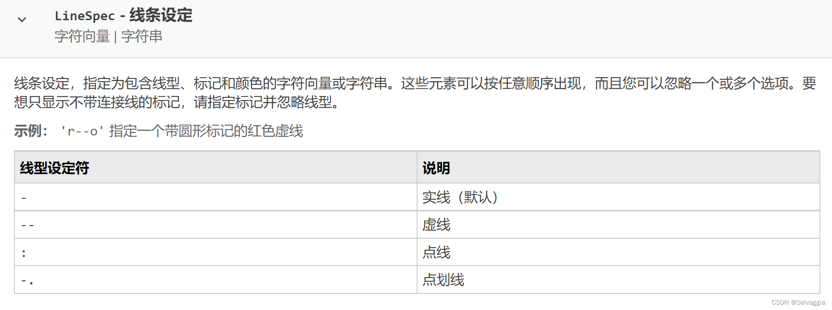832x310 pixels.
Task: Select the "字符向量" data type text
Action: pyautogui.click(x=82, y=36)
